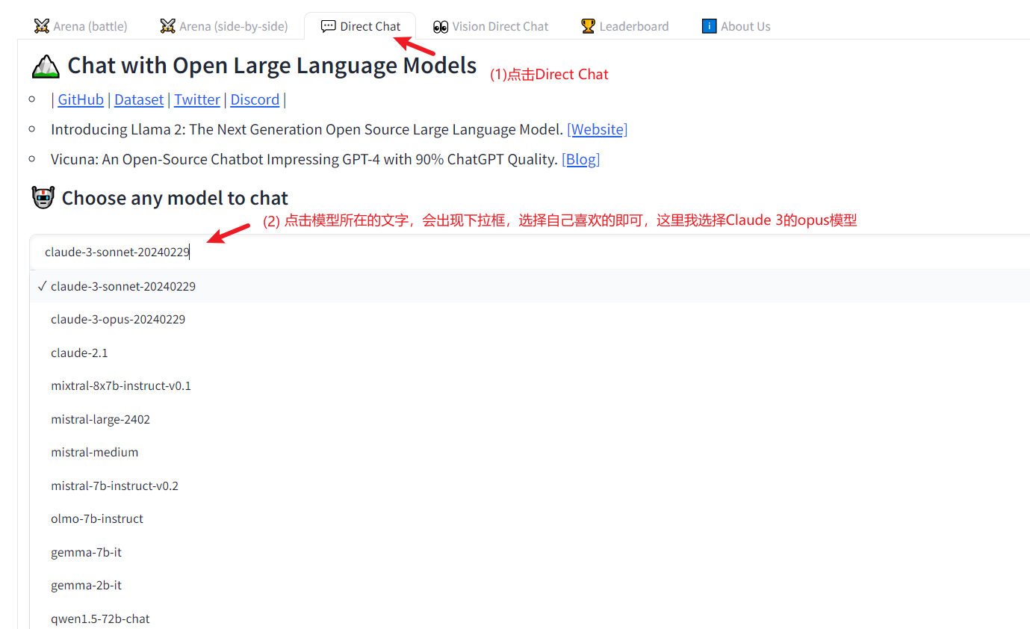Viewport: 1030px width, 629px height.
Task: Click robot icon beside Choose any model
Action: [x=43, y=198]
